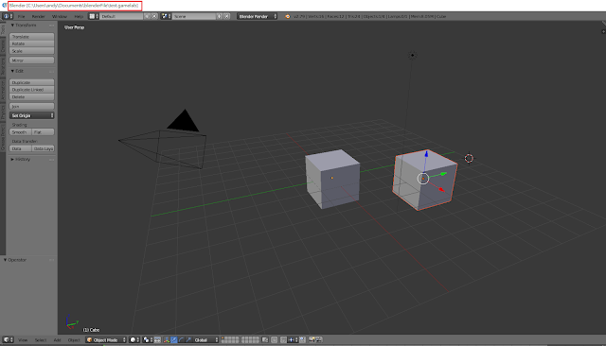
Task: Delete the Default screen layout
Action: (x=154, y=16)
